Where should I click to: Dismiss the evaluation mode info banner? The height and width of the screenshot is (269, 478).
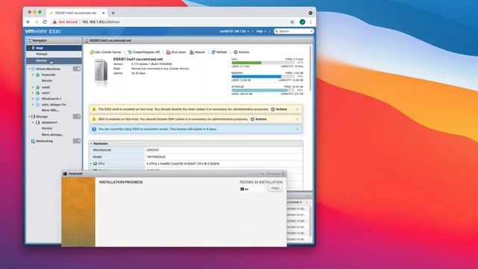coord(297,129)
